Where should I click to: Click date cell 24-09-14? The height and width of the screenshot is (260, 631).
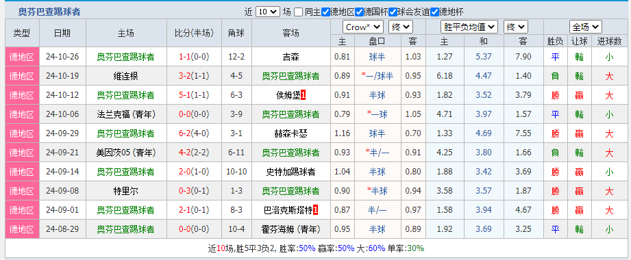coord(62,172)
